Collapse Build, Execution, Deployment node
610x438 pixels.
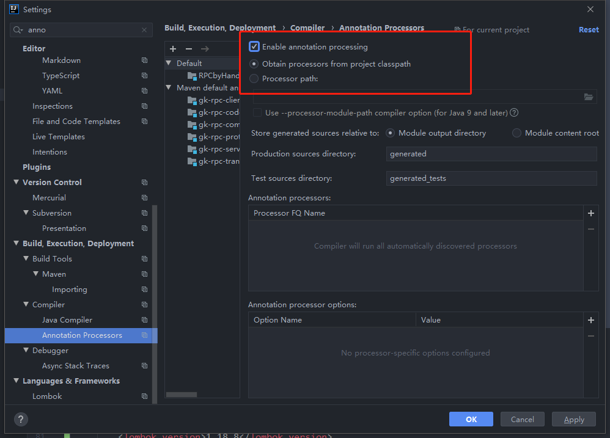pyautogui.click(x=17, y=243)
